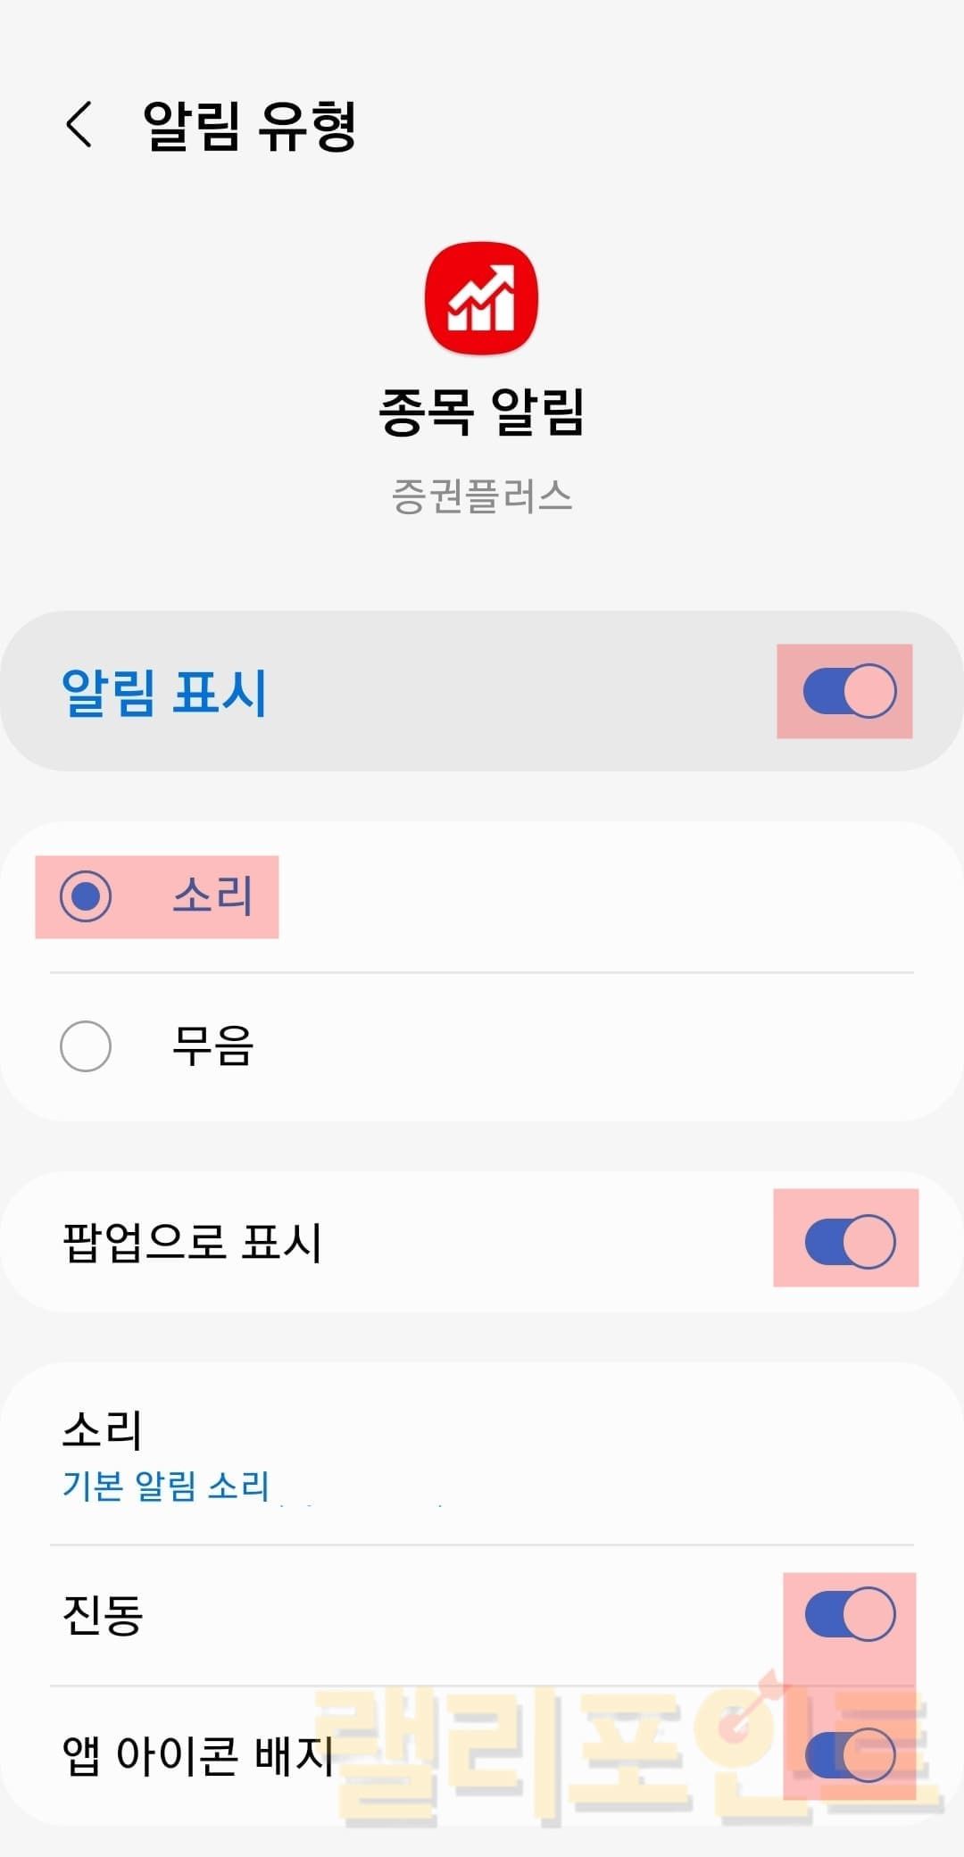The height and width of the screenshot is (1857, 964).
Task: Tap the 알림 유형 page title
Action: click(x=250, y=126)
